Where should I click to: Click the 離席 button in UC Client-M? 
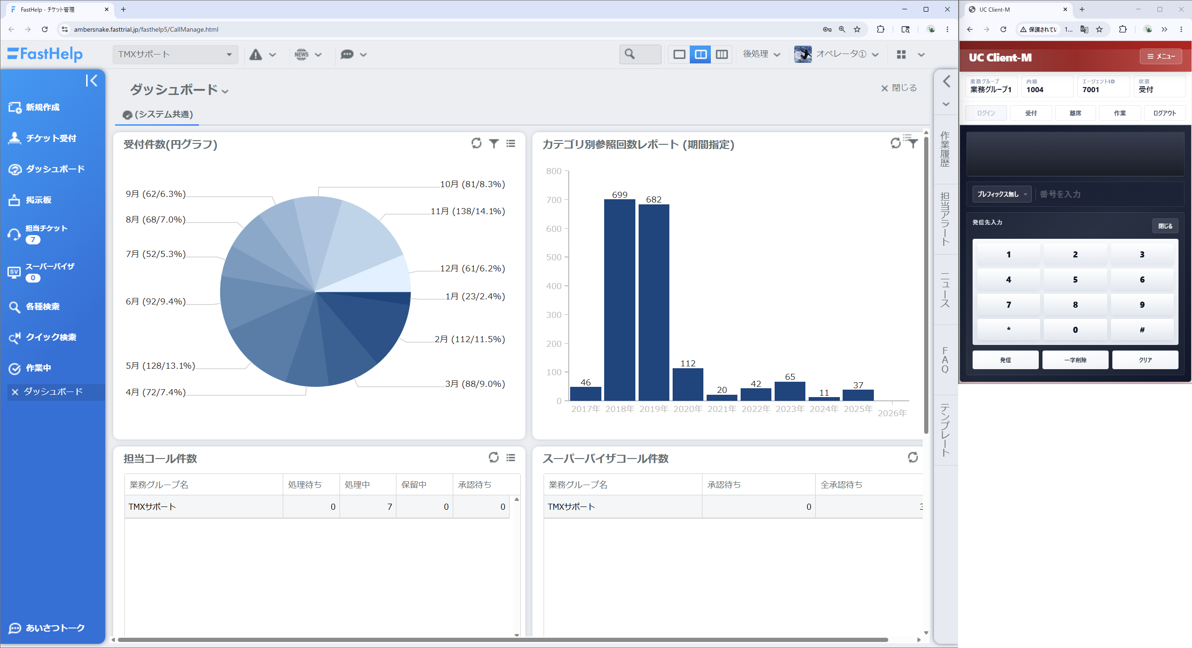click(x=1076, y=113)
